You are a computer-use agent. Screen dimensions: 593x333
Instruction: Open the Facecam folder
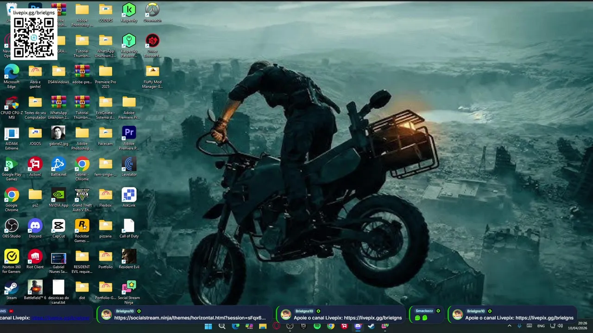[x=106, y=136]
